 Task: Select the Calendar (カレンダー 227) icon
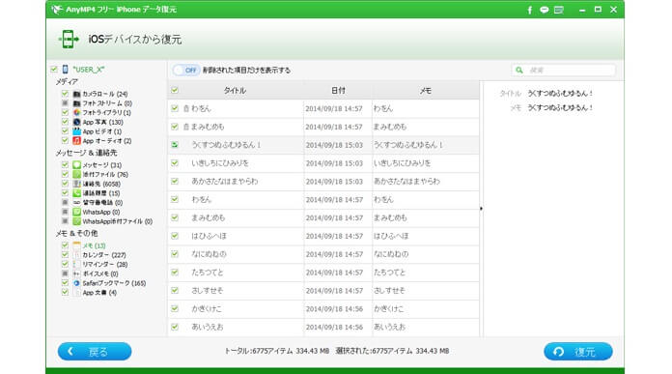(76, 255)
